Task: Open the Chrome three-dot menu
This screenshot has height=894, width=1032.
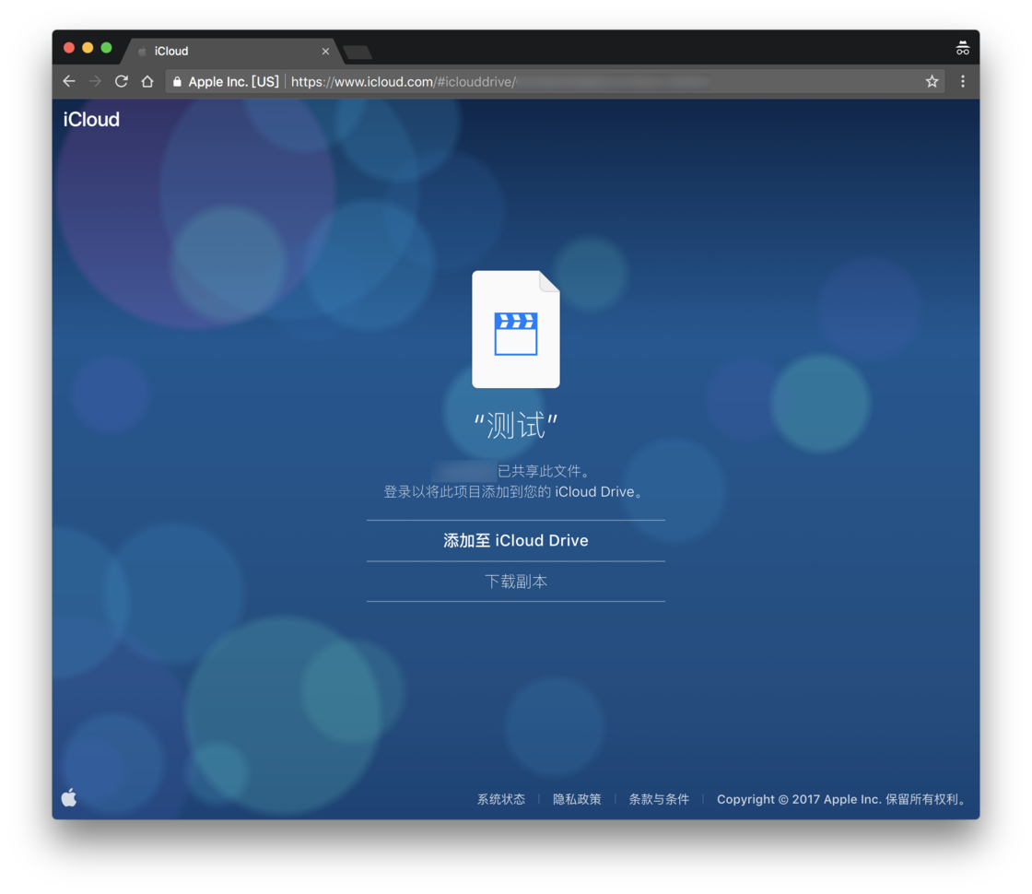Action: [961, 81]
